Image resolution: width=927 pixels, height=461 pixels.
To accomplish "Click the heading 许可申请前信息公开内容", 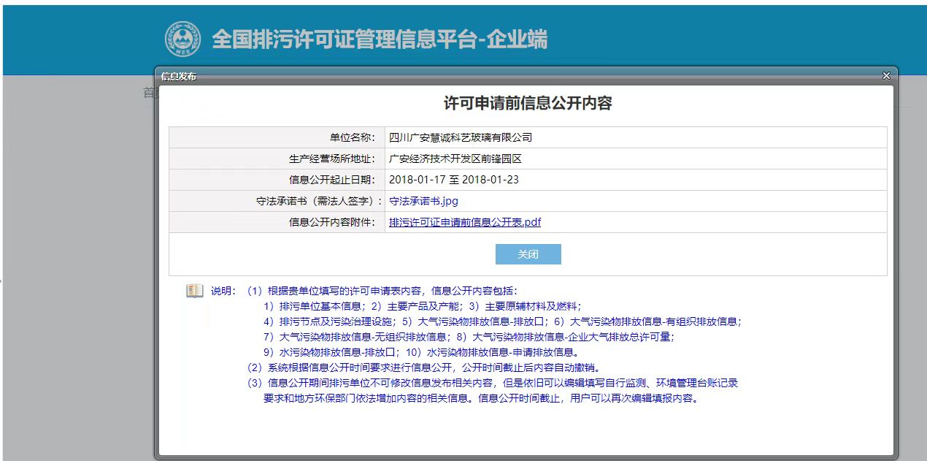I will 528,103.
